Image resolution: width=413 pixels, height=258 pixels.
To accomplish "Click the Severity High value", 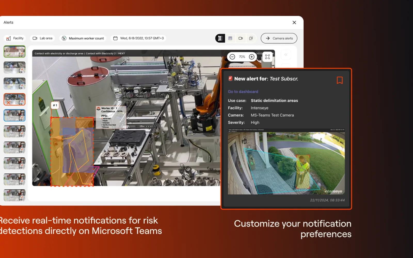I will [x=255, y=123].
